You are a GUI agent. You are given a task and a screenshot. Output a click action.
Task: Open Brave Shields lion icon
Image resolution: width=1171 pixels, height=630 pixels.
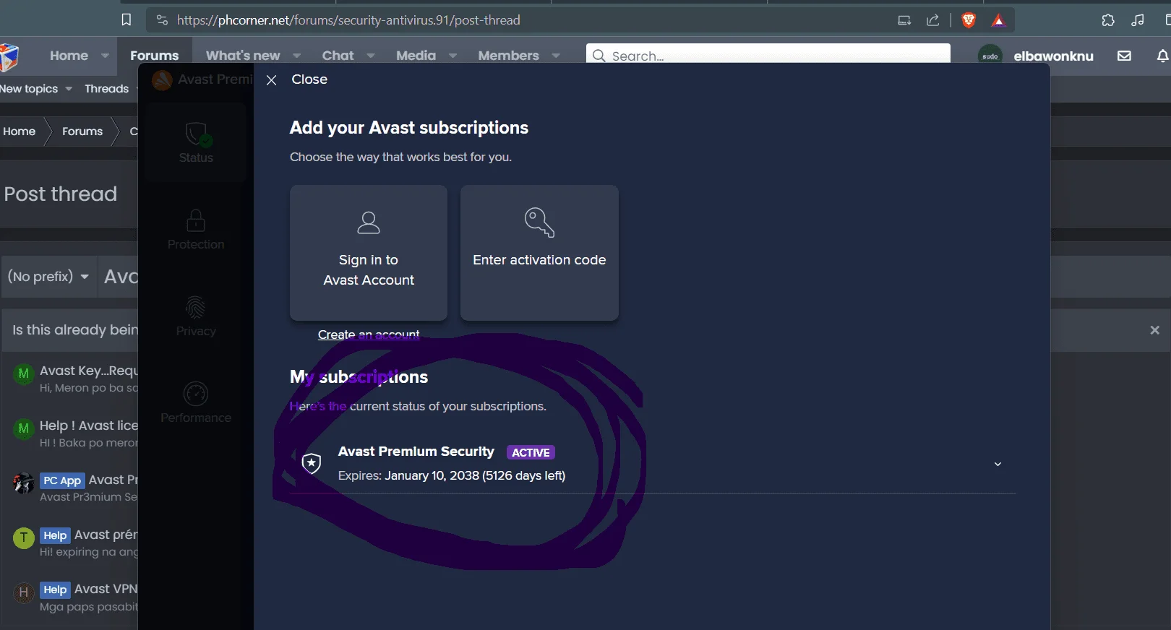(x=969, y=20)
